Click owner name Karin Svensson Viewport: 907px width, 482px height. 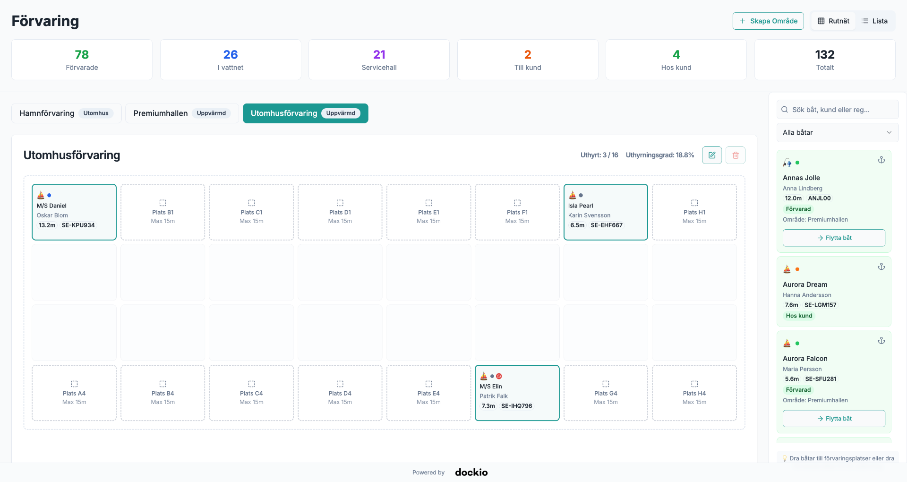(x=589, y=215)
